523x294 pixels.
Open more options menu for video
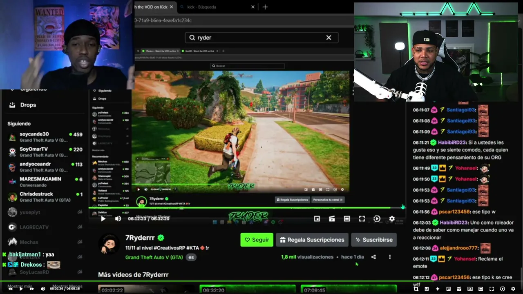[x=390, y=257]
